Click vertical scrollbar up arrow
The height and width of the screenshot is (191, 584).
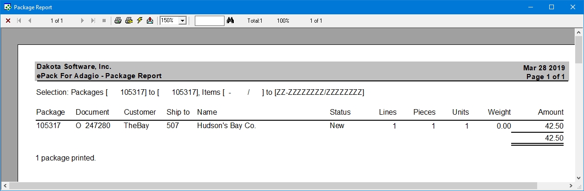[579, 32]
